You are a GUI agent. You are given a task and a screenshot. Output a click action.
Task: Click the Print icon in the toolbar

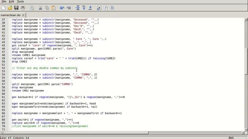(23, 8)
